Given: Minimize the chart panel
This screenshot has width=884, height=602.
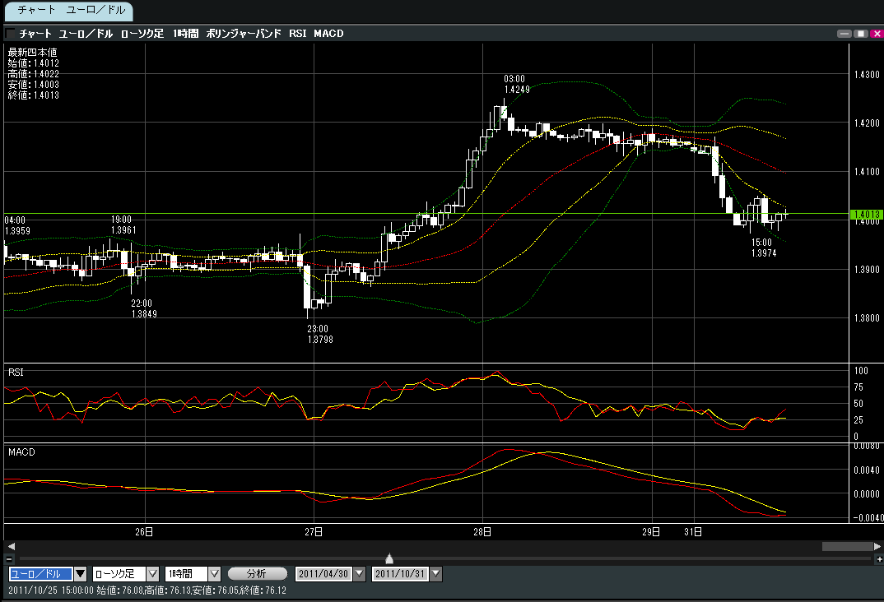Looking at the screenshot, I should (844, 34).
